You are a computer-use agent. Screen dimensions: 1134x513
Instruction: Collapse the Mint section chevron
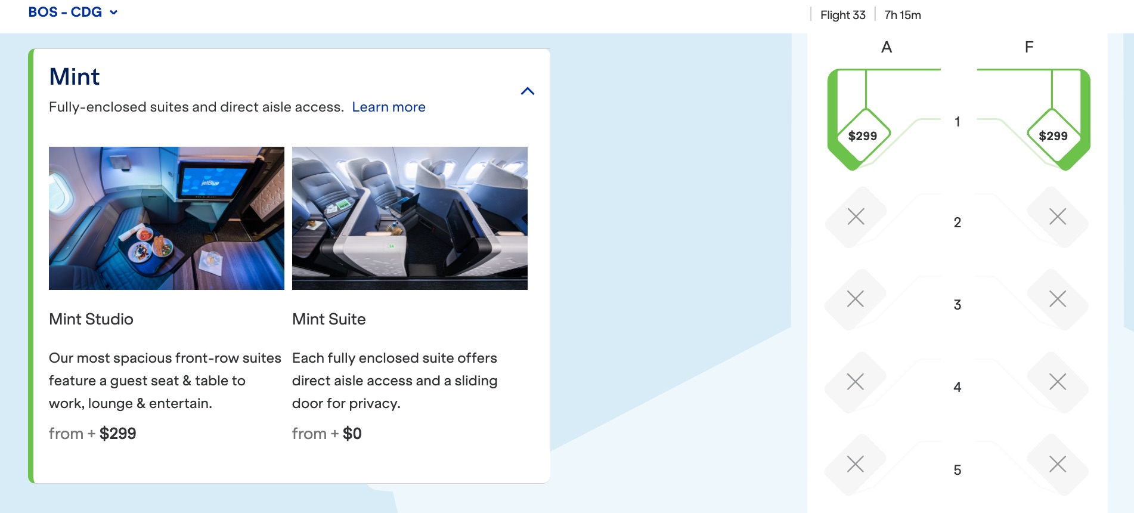point(527,91)
